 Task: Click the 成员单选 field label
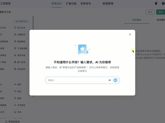pyautogui.click(x=3, y=55)
